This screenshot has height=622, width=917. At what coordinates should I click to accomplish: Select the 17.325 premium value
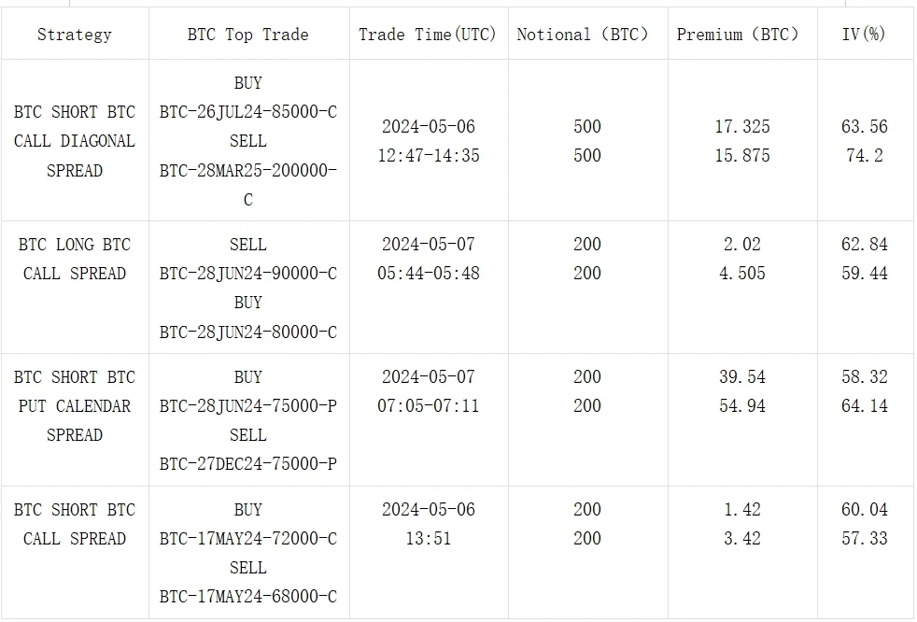click(742, 126)
